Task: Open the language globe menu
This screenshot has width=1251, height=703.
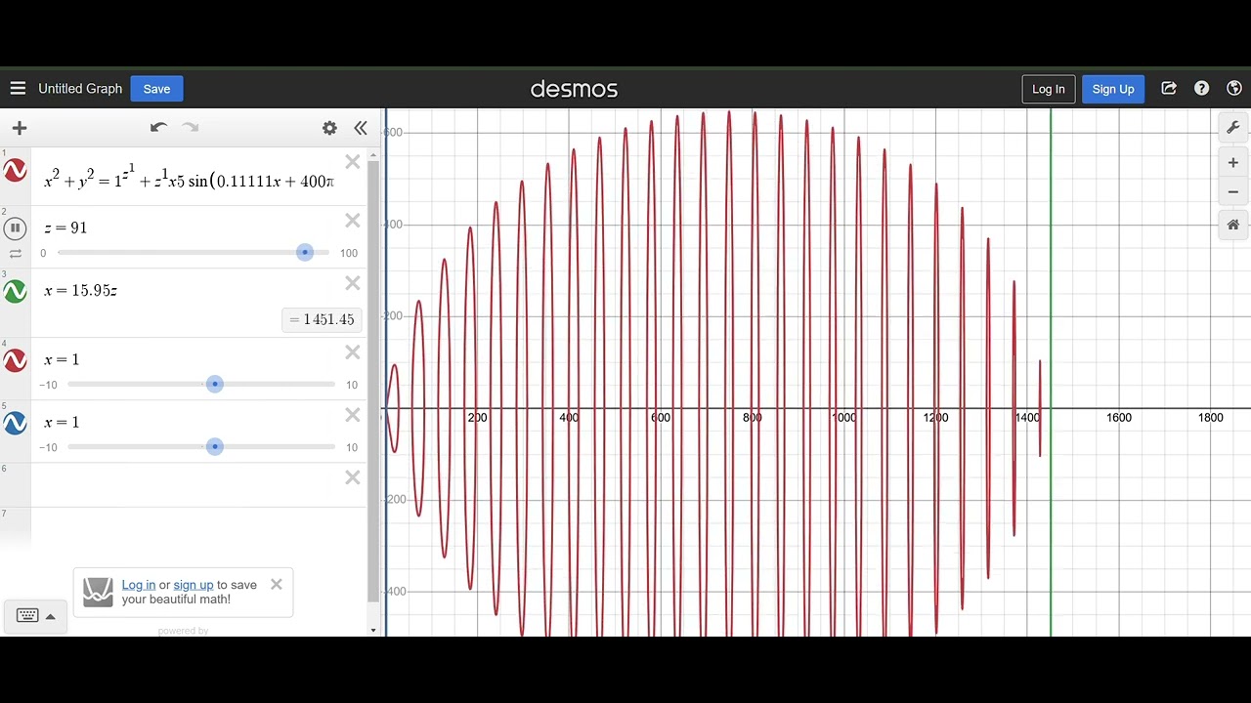Action: click(1234, 89)
